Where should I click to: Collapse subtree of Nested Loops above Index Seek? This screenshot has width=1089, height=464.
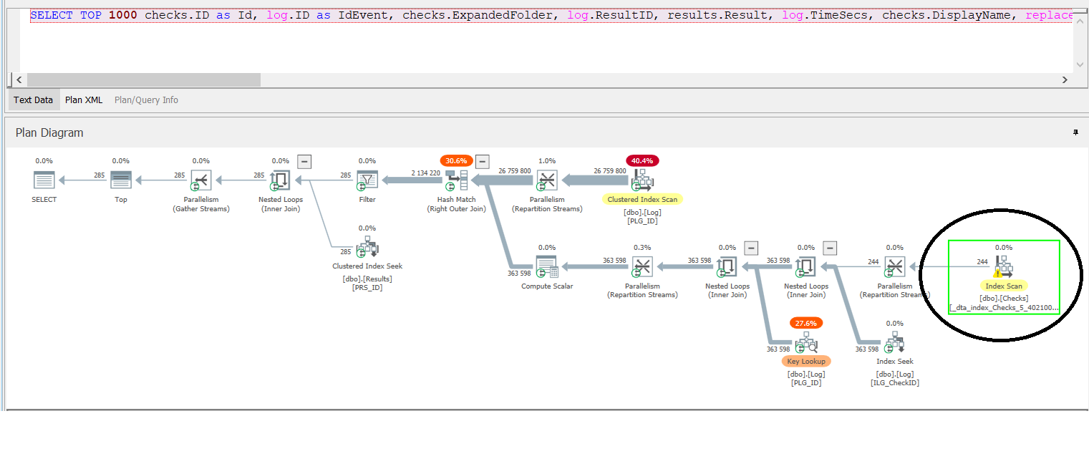[830, 248]
